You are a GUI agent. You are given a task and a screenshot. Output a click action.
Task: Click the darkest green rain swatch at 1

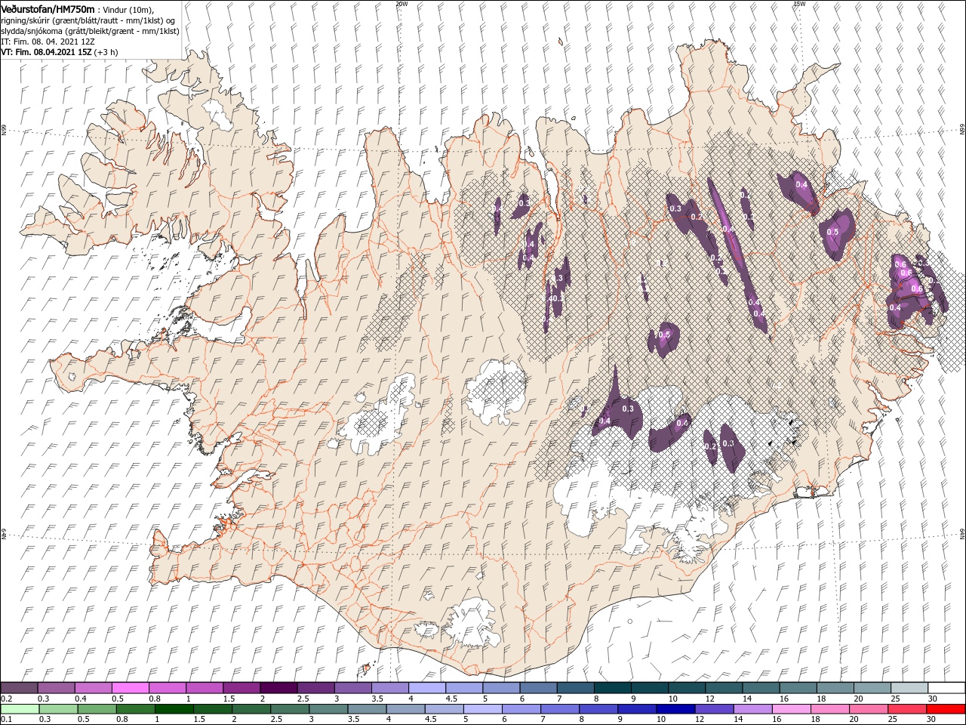[x=174, y=709]
